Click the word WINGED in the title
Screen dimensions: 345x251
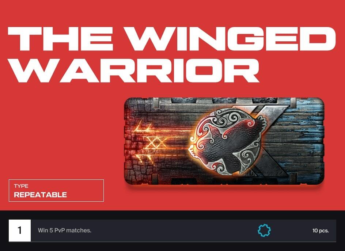click(x=231, y=39)
